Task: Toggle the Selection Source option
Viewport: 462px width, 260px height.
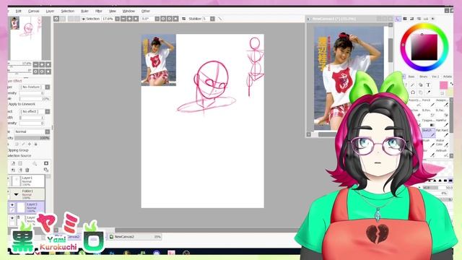Action: coord(19,156)
